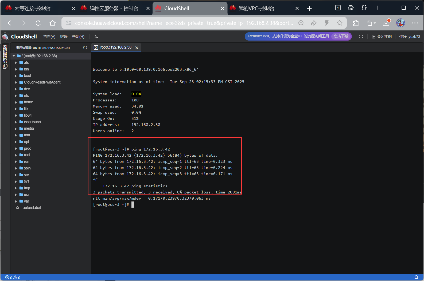424x281 pixels.
Task: Switch to 弹性云服务器 - 控制台 browser tab
Action: [114, 8]
